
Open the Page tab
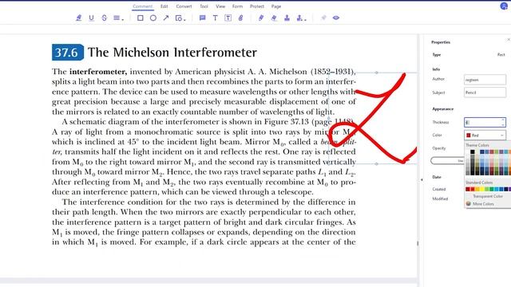tap(276, 6)
